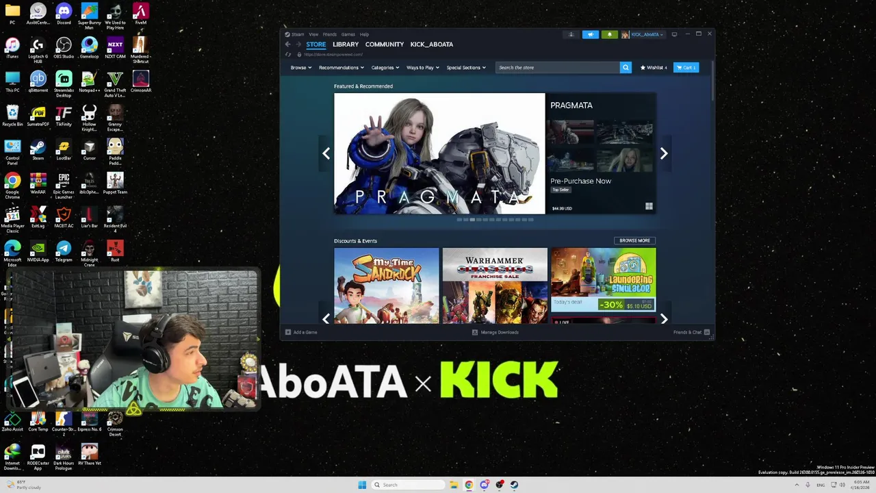The image size is (876, 493).
Task: Select Steam desktop shortcut
Action: (x=38, y=149)
